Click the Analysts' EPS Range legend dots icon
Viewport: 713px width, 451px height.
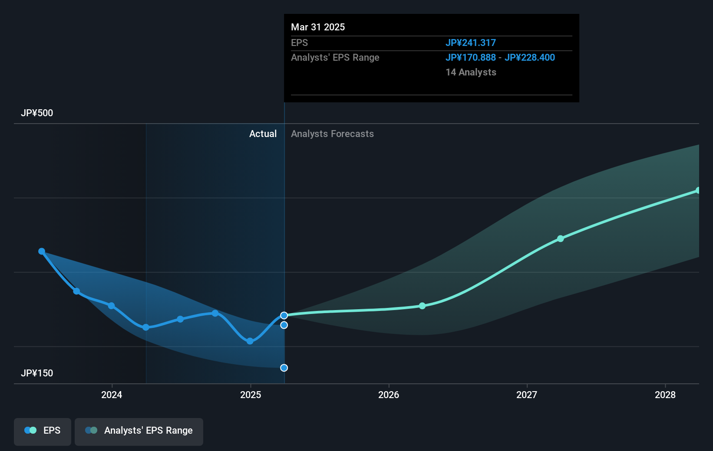click(91, 430)
